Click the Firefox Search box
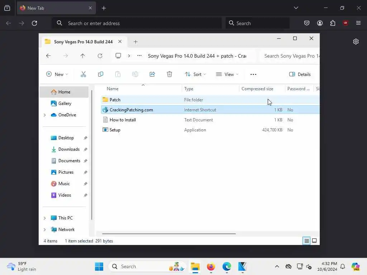Image resolution: width=367 pixels, height=275 pixels. tap(258, 23)
